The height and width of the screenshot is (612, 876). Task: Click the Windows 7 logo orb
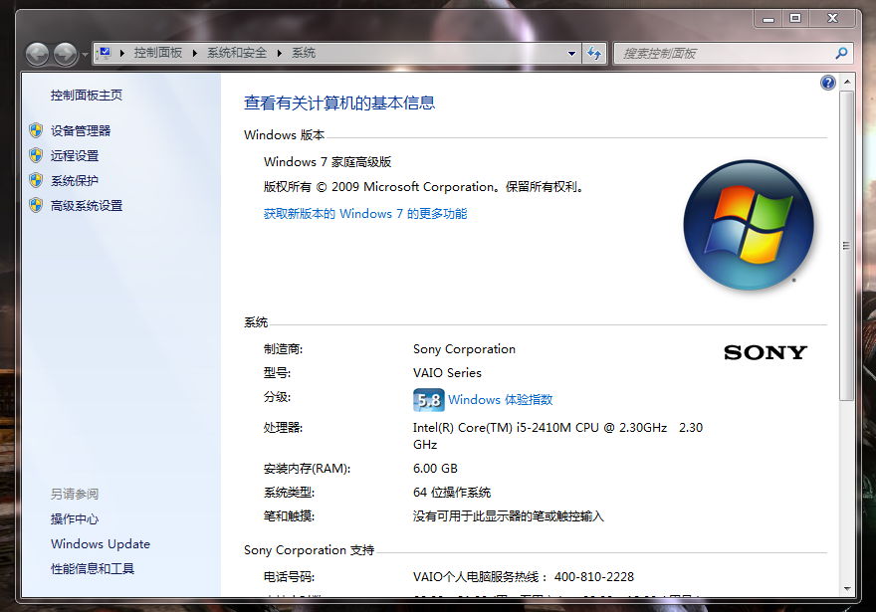(749, 225)
